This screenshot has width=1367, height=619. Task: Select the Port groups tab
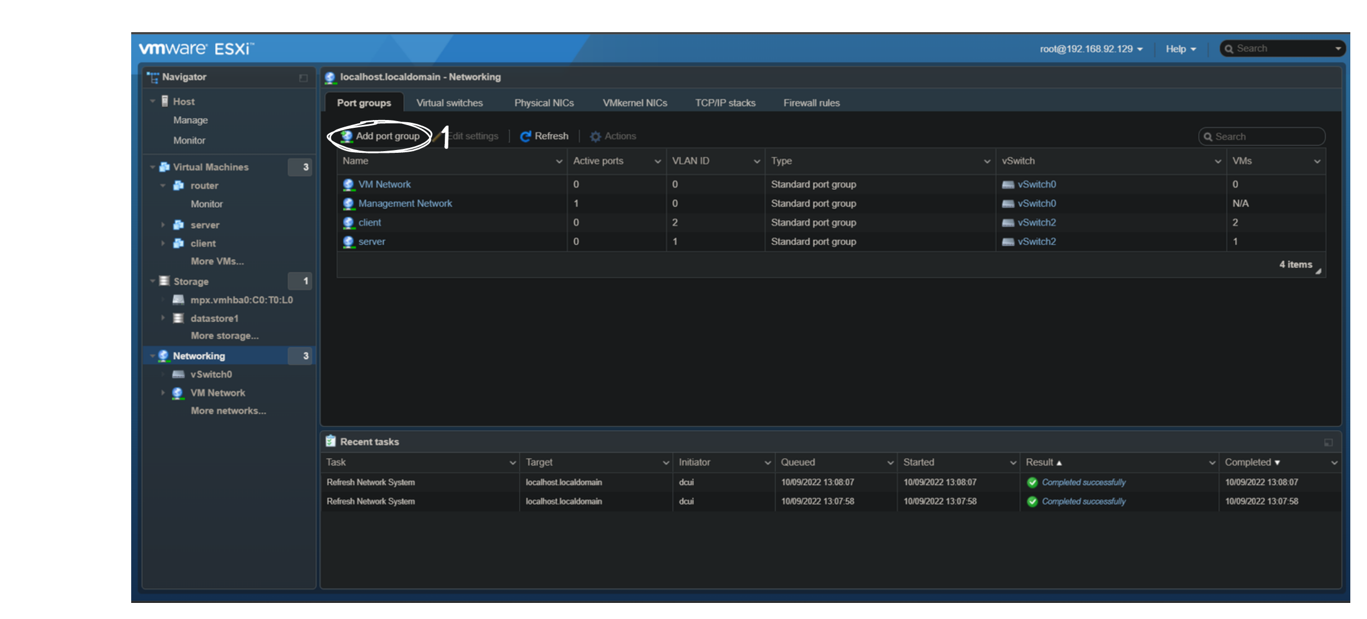[364, 103]
